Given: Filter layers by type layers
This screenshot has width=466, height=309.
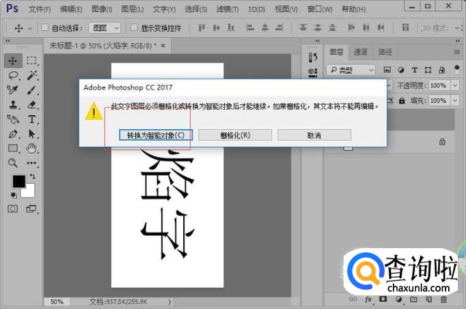Looking at the screenshot, I should pos(415,70).
